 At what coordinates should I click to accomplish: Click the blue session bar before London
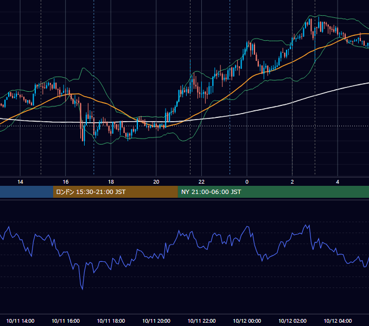(27, 192)
